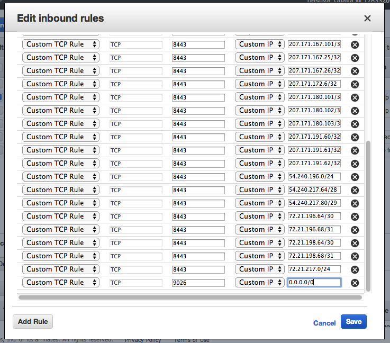The image size is (390, 343).
Task: Click Add Rule button
Action: [x=33, y=322]
